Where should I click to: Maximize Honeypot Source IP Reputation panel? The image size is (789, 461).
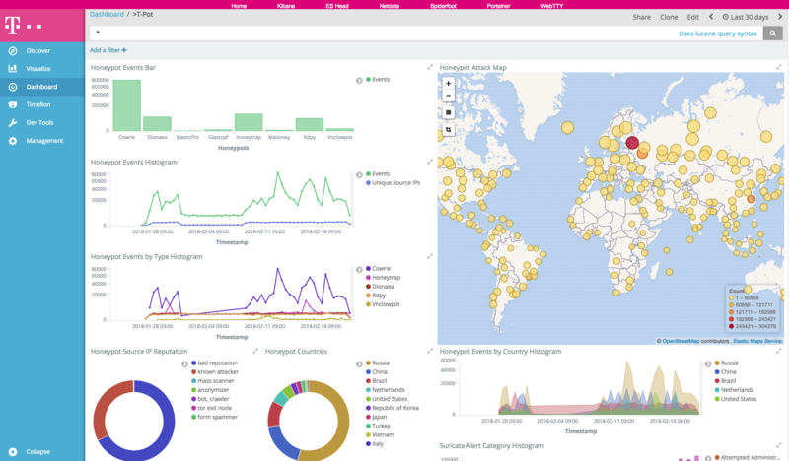click(255, 351)
